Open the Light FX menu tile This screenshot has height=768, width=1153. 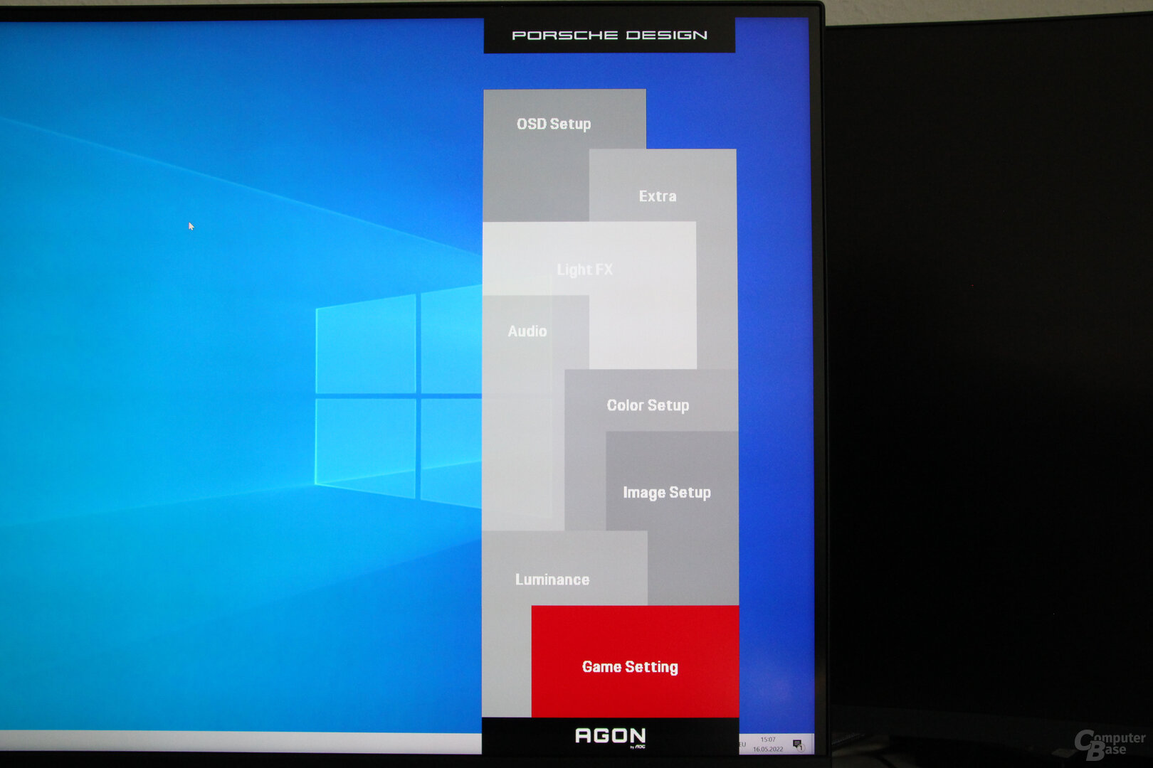(585, 270)
